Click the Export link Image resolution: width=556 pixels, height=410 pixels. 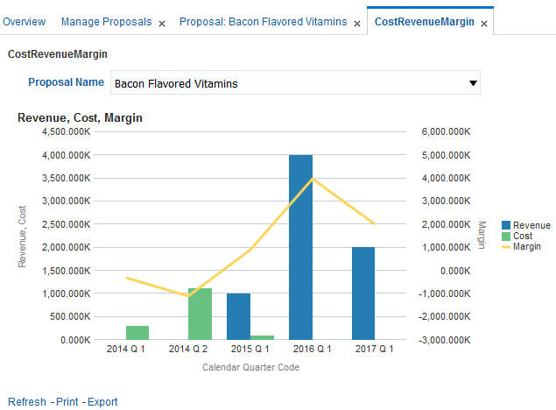click(x=102, y=402)
